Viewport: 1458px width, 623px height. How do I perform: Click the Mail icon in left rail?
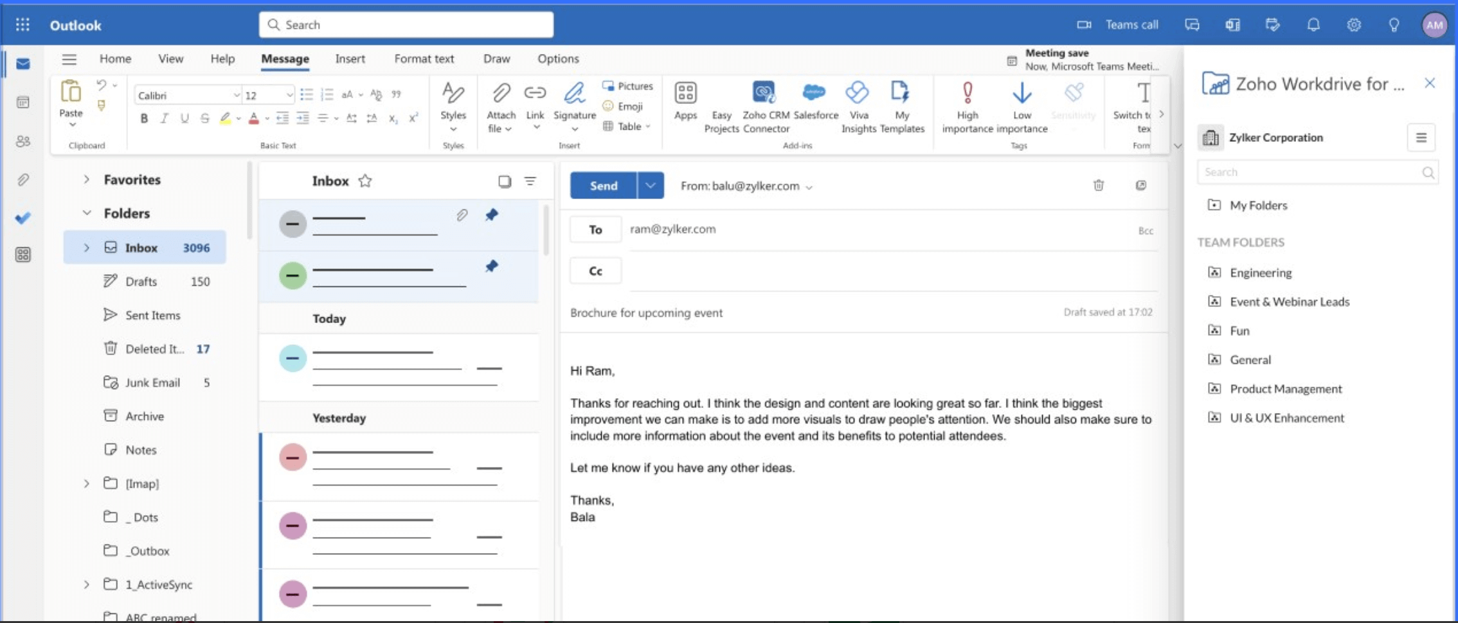[23, 64]
